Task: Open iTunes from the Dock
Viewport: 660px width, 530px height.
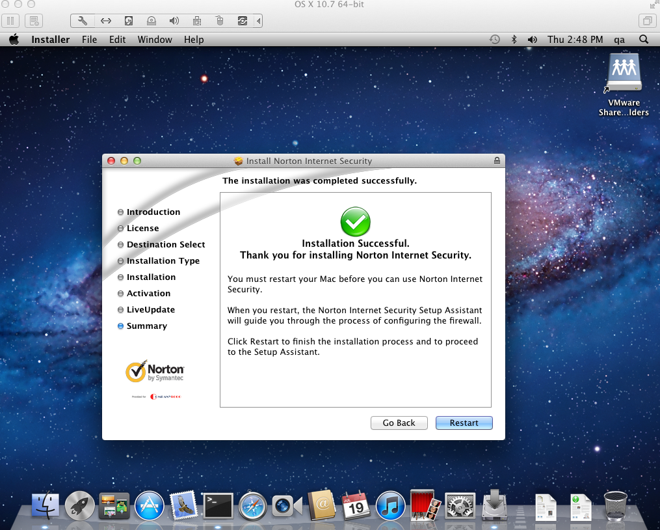Action: tap(390, 505)
